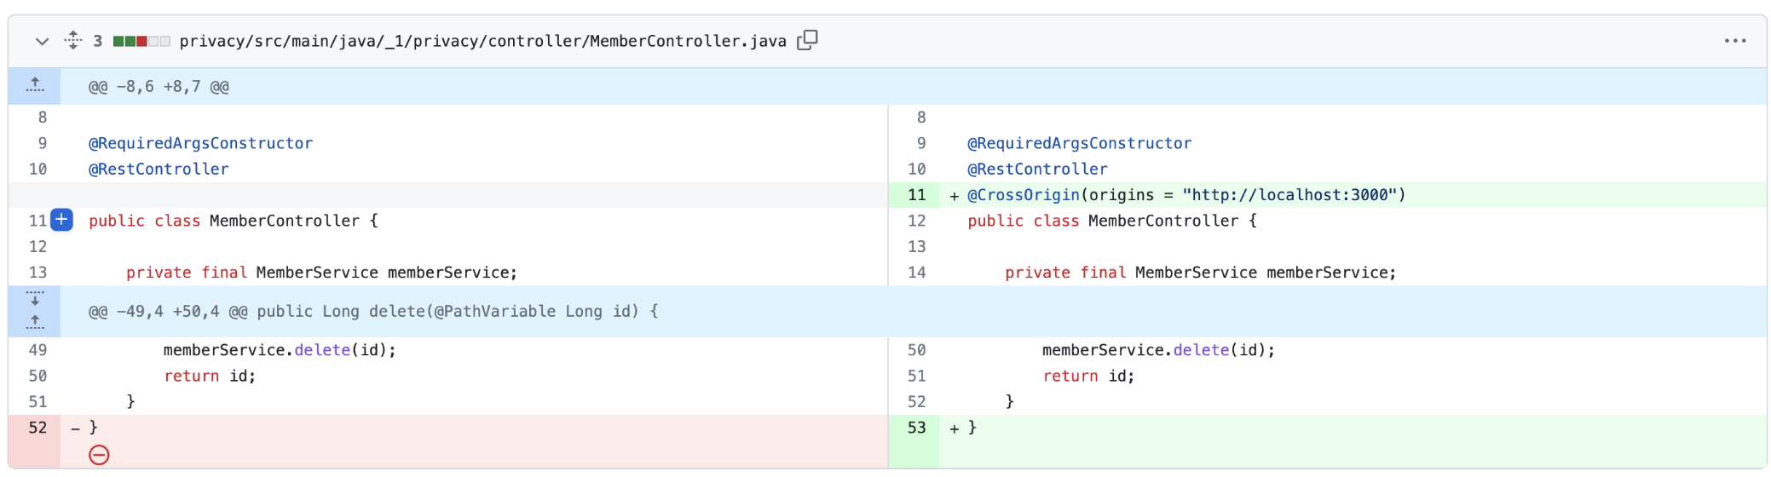Click the @RestController annotation in left pane
This screenshot has width=1771, height=477.
coord(159,169)
